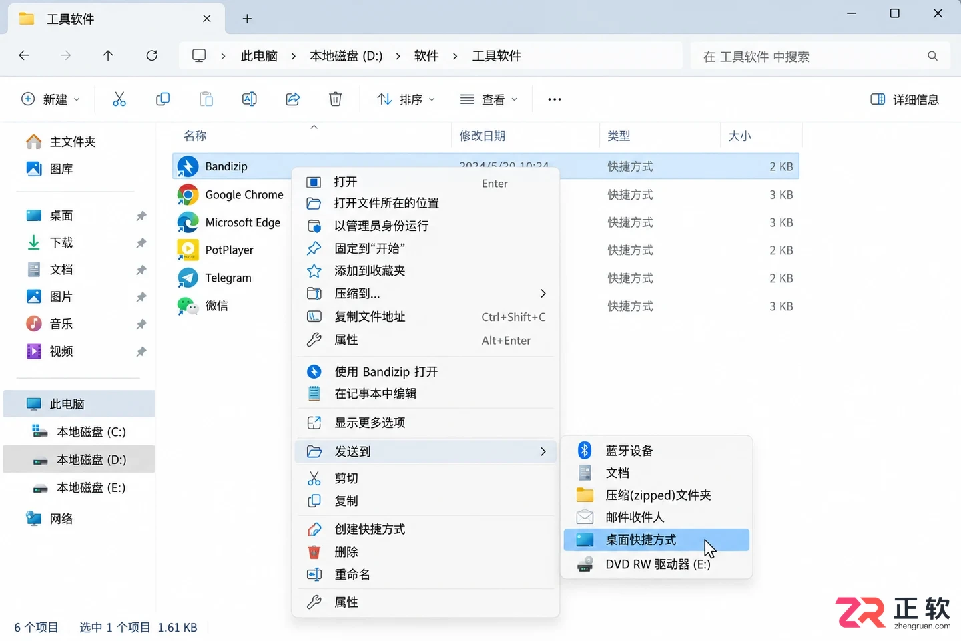Select the Telegram shortcut
The height and width of the screenshot is (641, 961).
(215, 278)
